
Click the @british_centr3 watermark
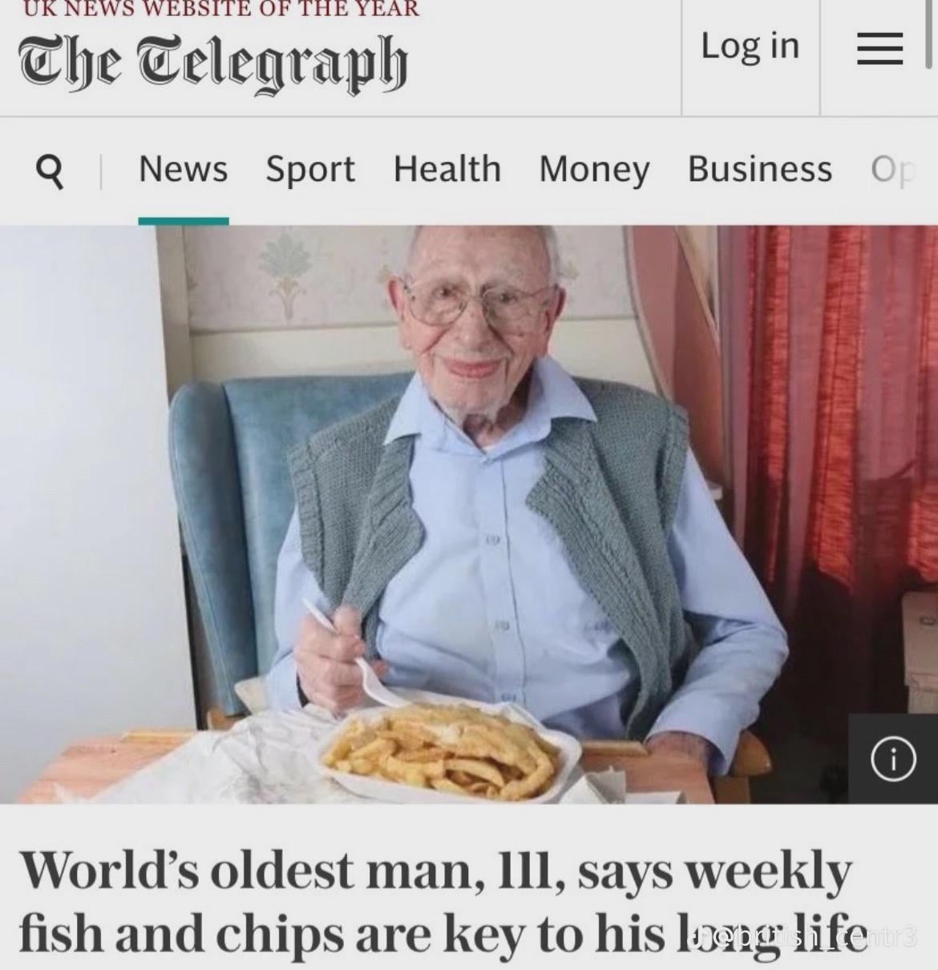click(x=804, y=936)
